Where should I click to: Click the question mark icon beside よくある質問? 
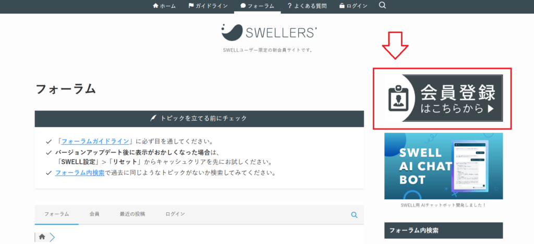click(x=289, y=6)
